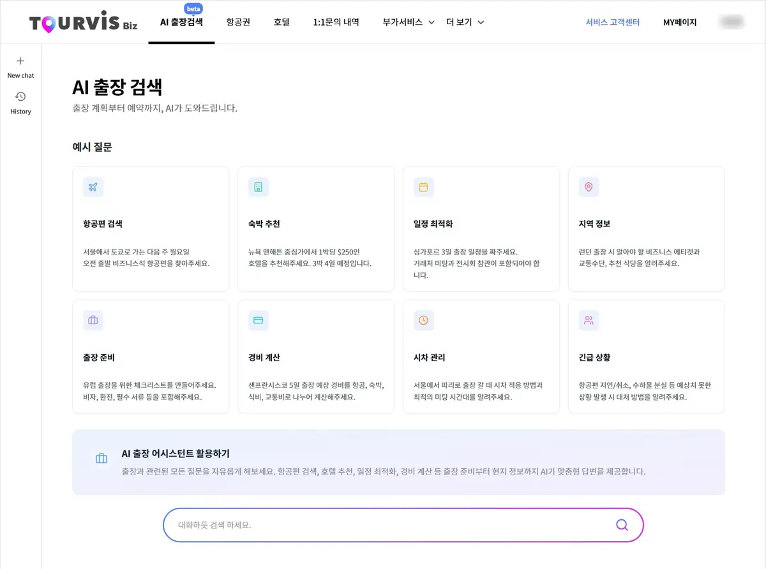Screen dimensions: 766x569
Task: Click the blurred user profile at top right
Action: pyautogui.click(x=732, y=22)
